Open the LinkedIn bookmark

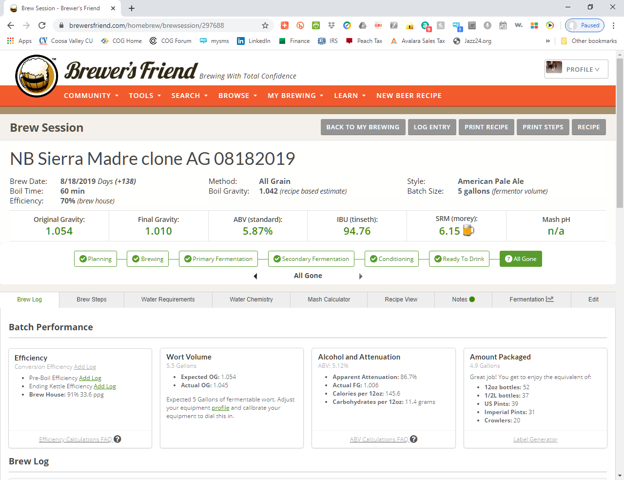click(x=253, y=41)
